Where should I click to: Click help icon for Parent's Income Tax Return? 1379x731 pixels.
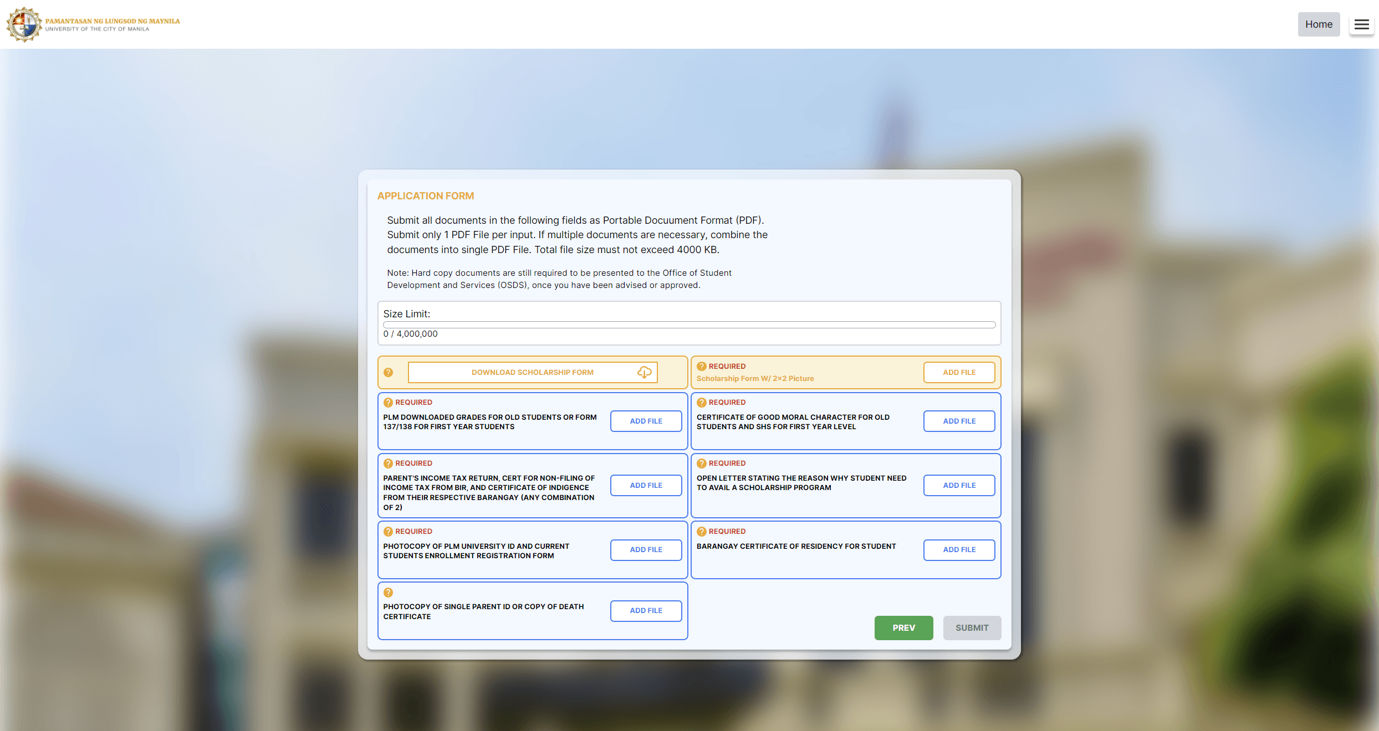[389, 464]
